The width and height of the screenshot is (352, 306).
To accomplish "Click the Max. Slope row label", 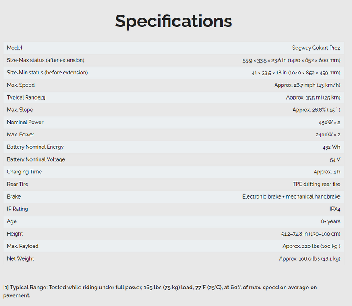I will (x=20, y=110).
